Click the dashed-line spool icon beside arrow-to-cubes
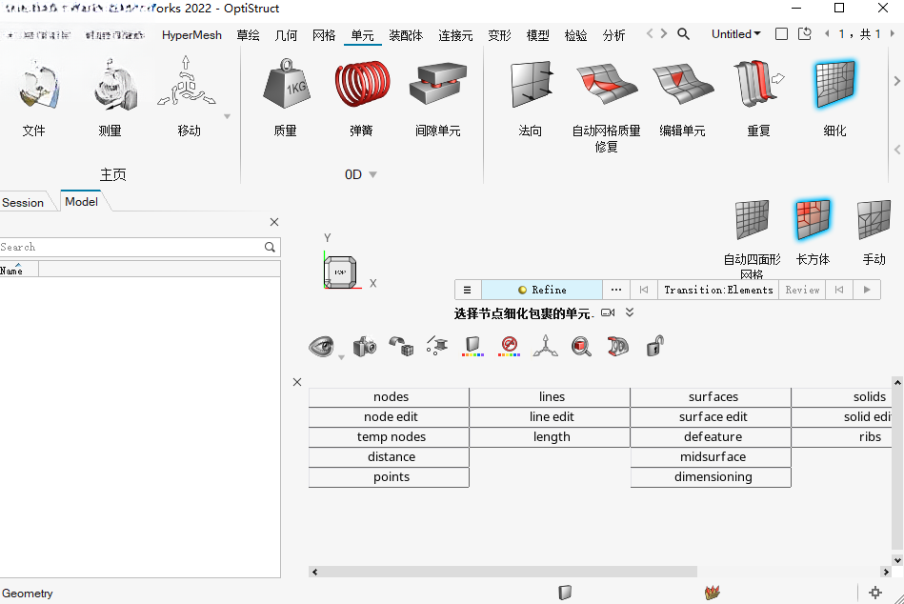Image resolution: width=904 pixels, height=604 pixels. point(437,346)
